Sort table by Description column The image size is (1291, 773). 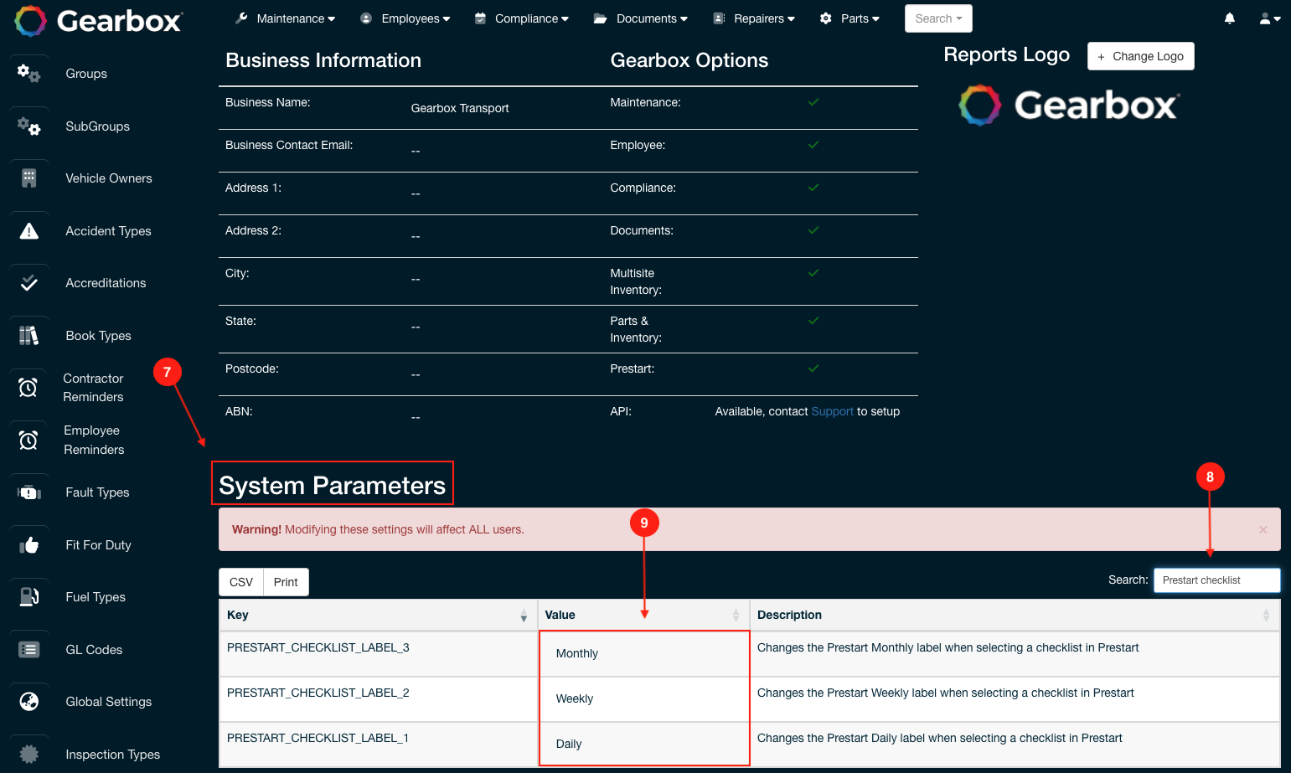pyautogui.click(x=1015, y=615)
